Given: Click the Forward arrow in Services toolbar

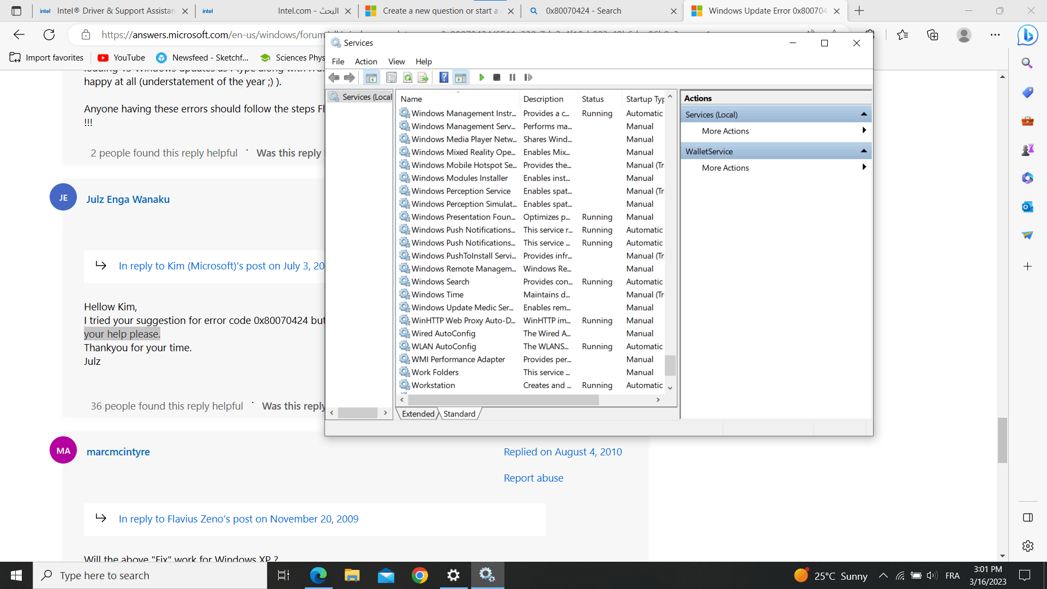Looking at the screenshot, I should pos(350,77).
